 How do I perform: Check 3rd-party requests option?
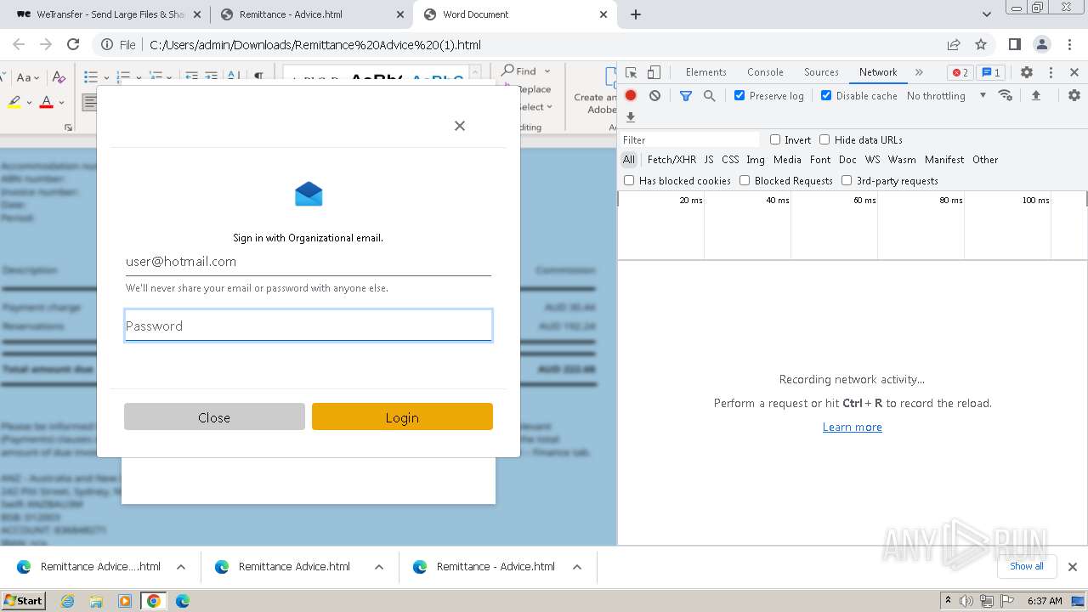coord(847,180)
